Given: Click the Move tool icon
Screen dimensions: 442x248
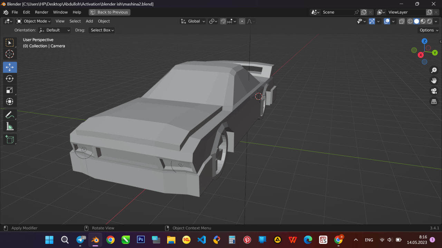Looking at the screenshot, I should [10, 67].
